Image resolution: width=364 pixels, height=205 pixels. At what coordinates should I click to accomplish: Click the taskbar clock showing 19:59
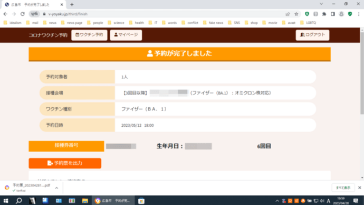tap(341, 201)
